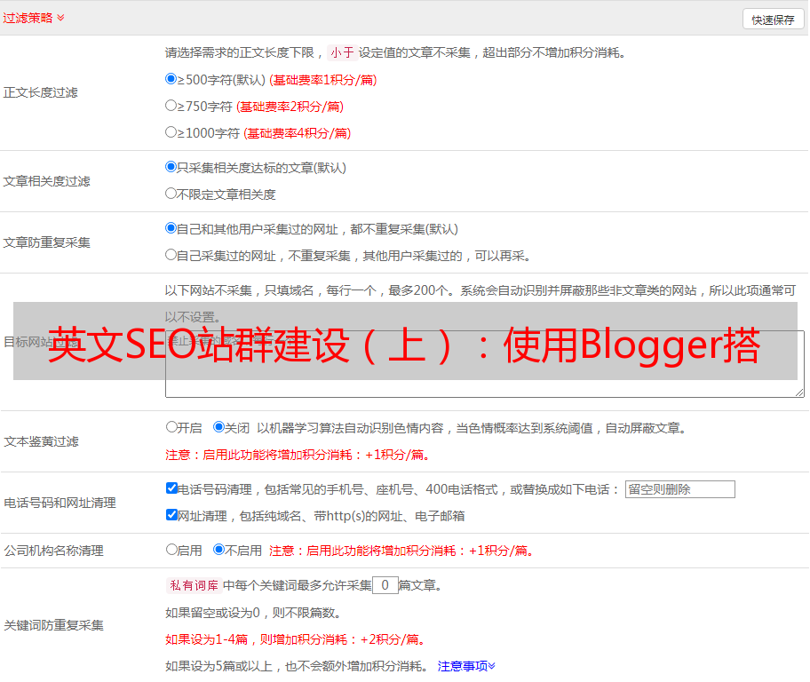Expand the 注意事项 link
The width and height of the screenshot is (810, 682).
(466, 666)
